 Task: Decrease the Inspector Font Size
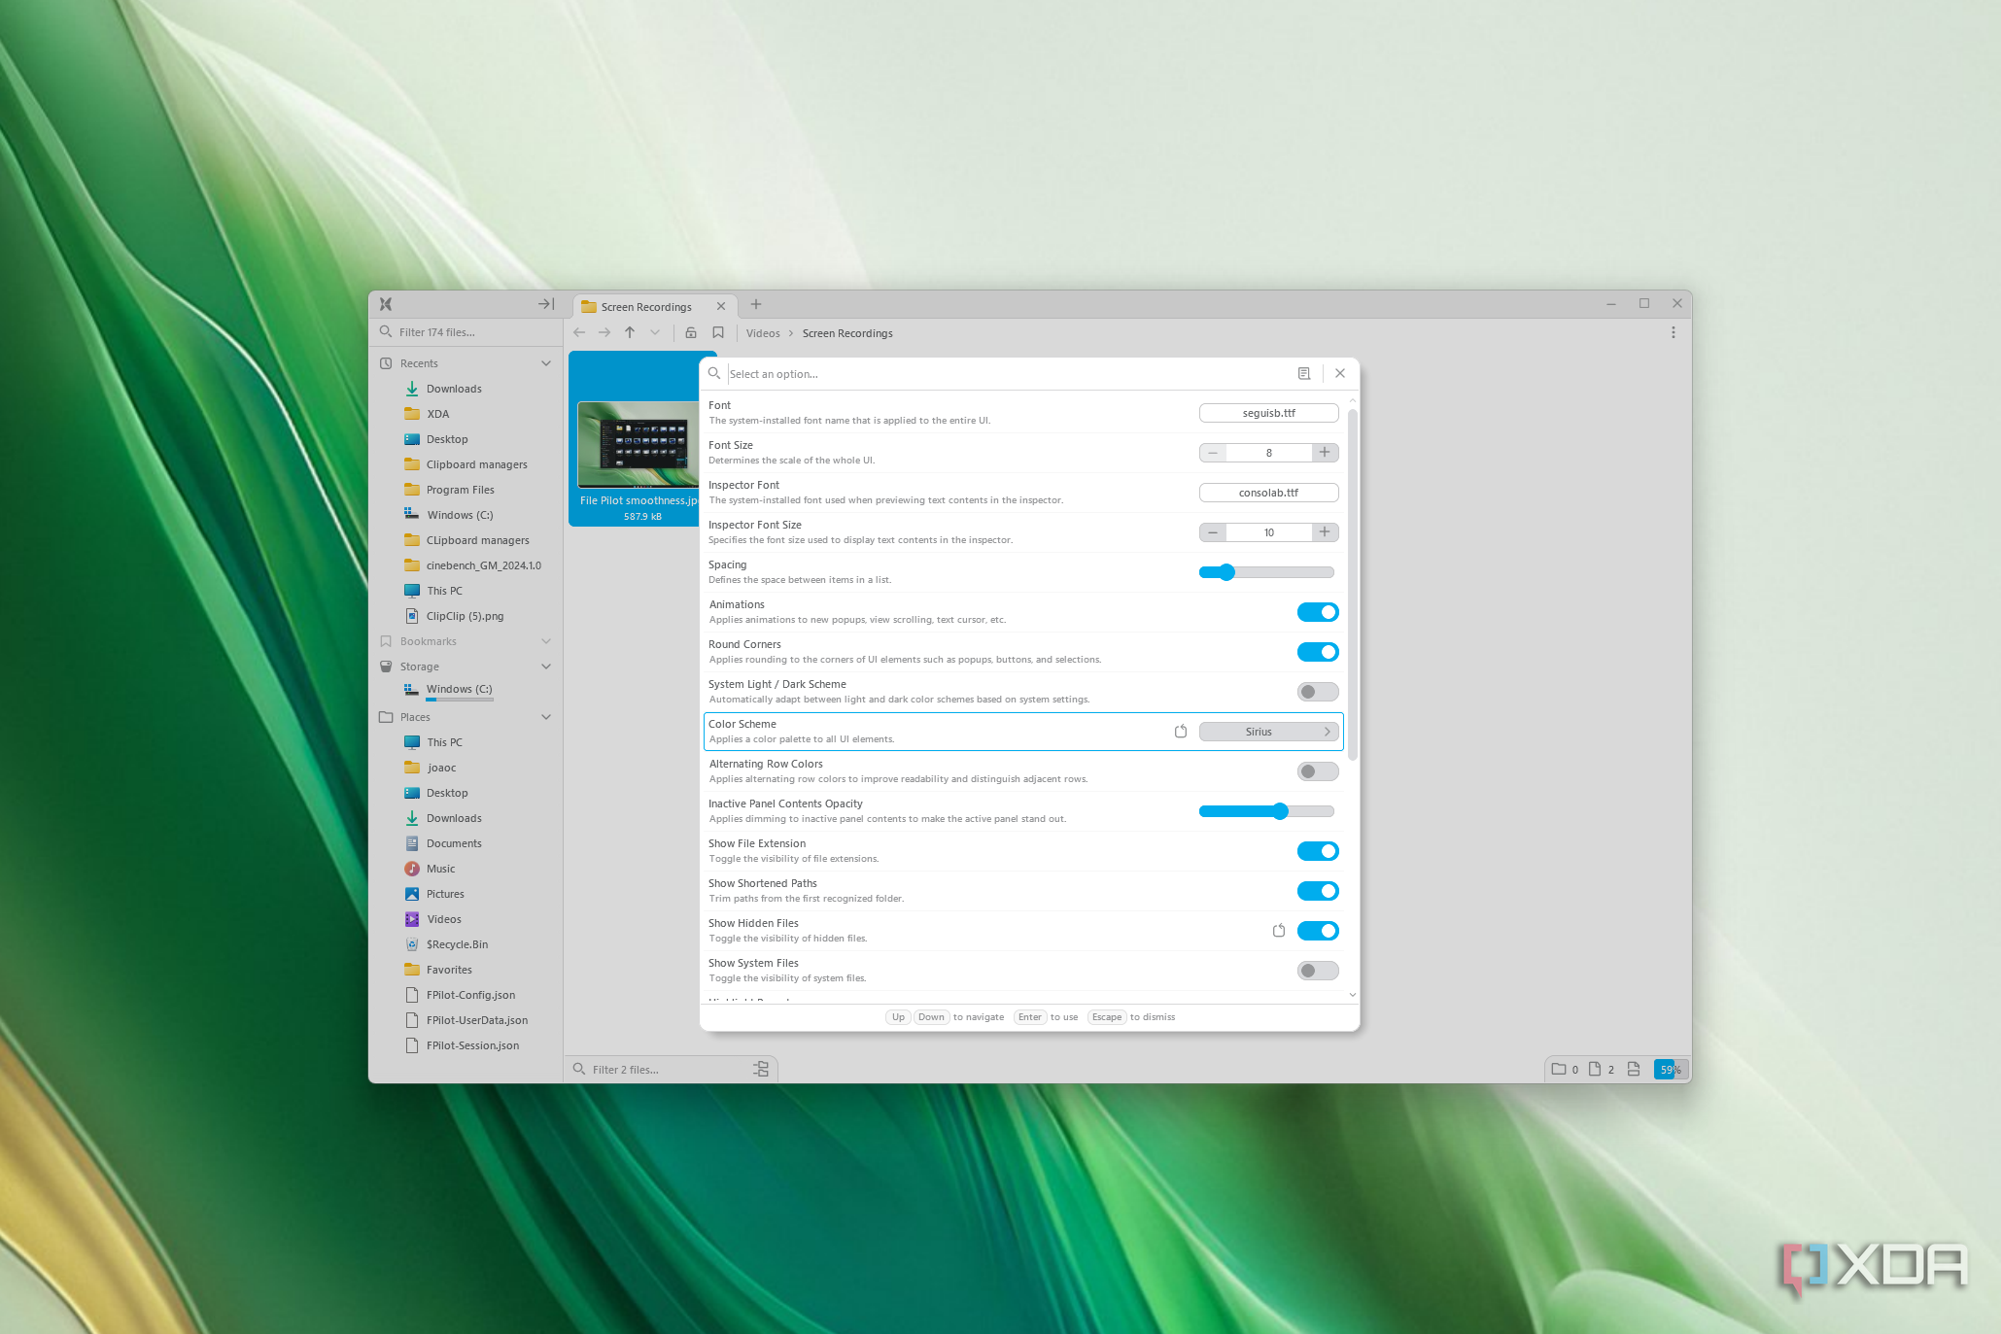(1213, 532)
